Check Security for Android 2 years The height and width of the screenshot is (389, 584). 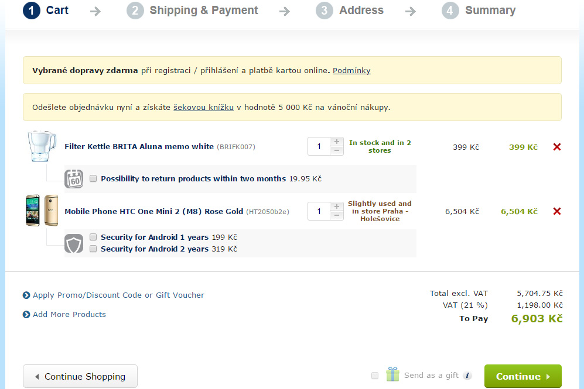tap(93, 249)
